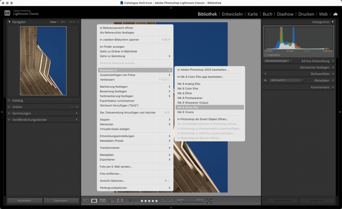The width and height of the screenshot is (342, 209).
Task: Open the Exportieren context menu entry
Action: (x=135, y=160)
